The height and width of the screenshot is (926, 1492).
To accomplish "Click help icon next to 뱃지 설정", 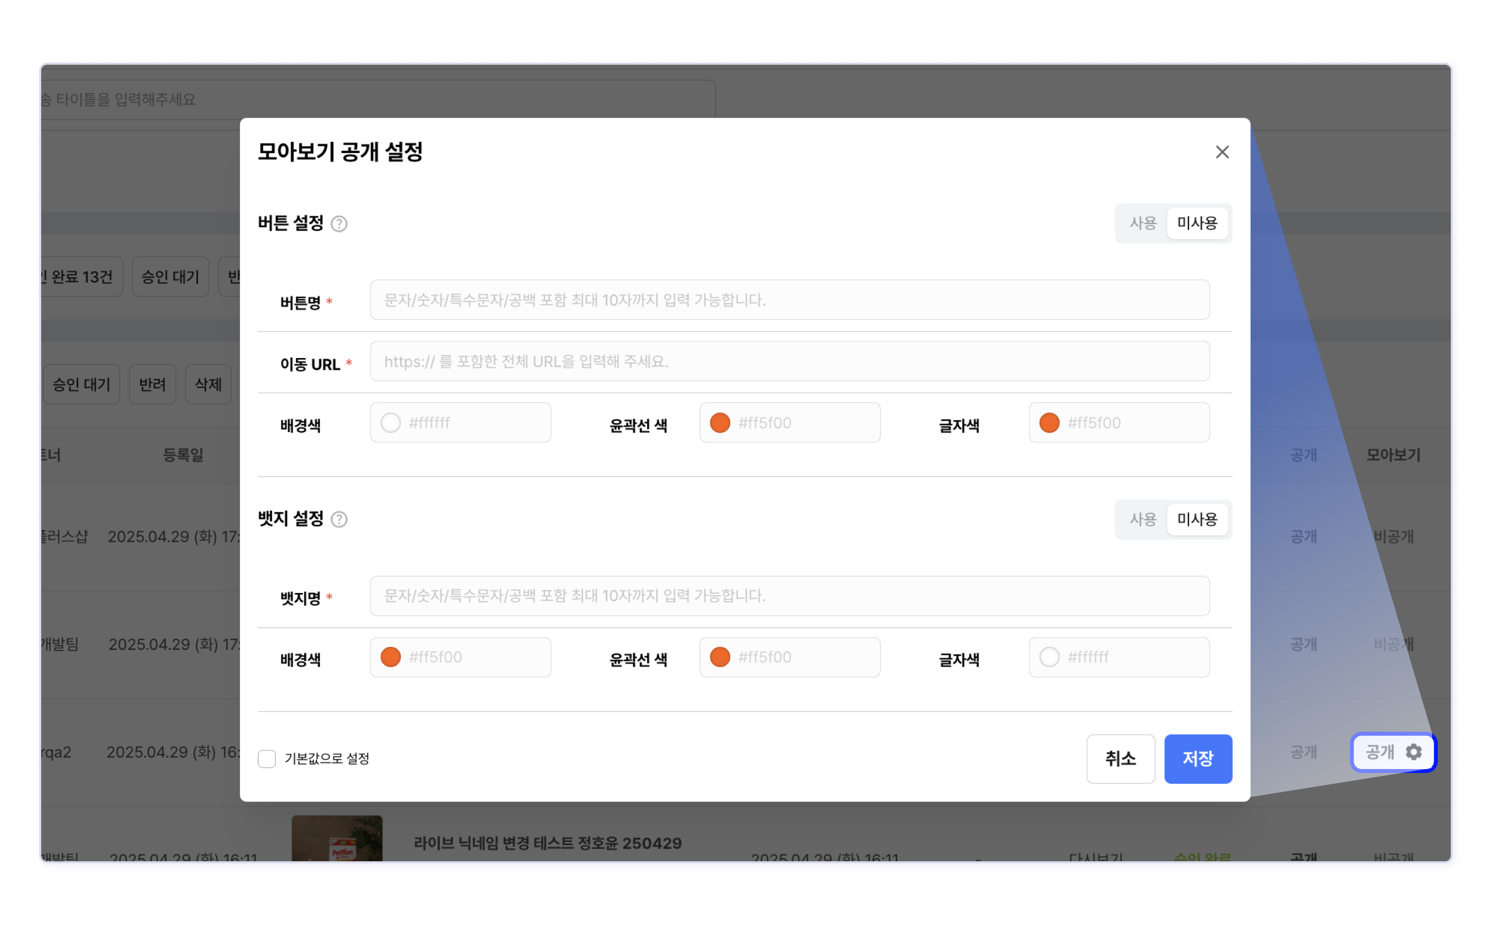I will click(339, 520).
